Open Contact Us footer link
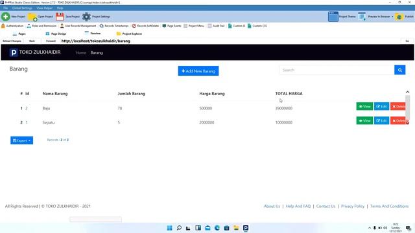 pyautogui.click(x=326, y=206)
